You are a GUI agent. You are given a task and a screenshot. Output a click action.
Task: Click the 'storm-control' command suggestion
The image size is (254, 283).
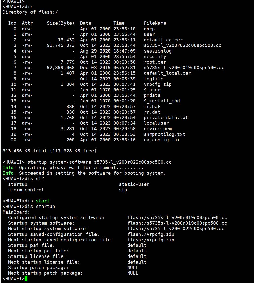(26, 190)
